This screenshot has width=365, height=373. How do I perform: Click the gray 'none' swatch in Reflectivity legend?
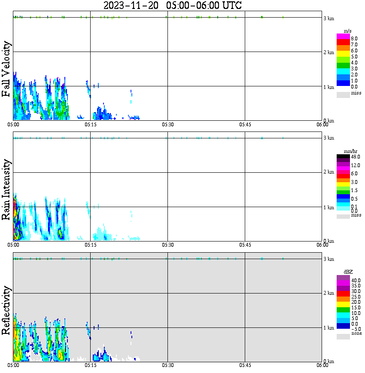(x=343, y=336)
